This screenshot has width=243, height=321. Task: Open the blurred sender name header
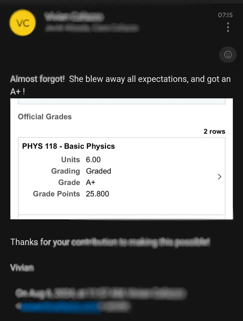coord(74,16)
